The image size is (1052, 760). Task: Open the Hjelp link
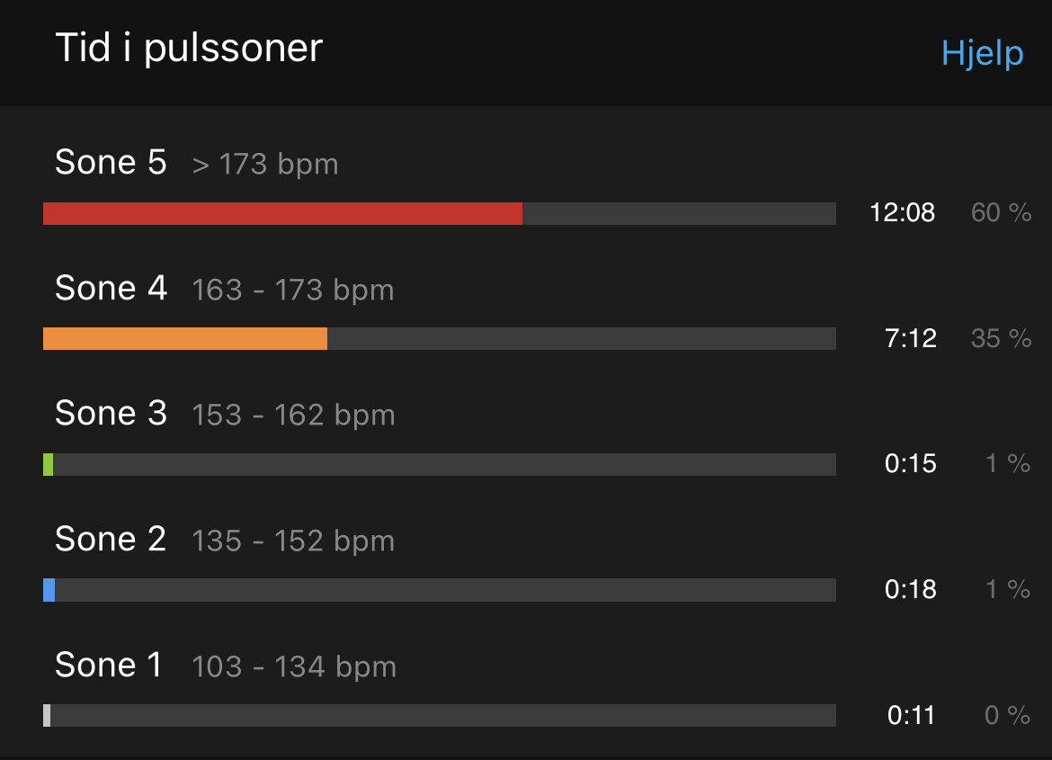[x=982, y=54]
